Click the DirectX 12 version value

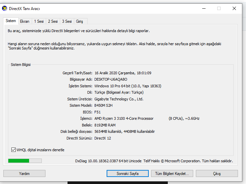coord(103,138)
